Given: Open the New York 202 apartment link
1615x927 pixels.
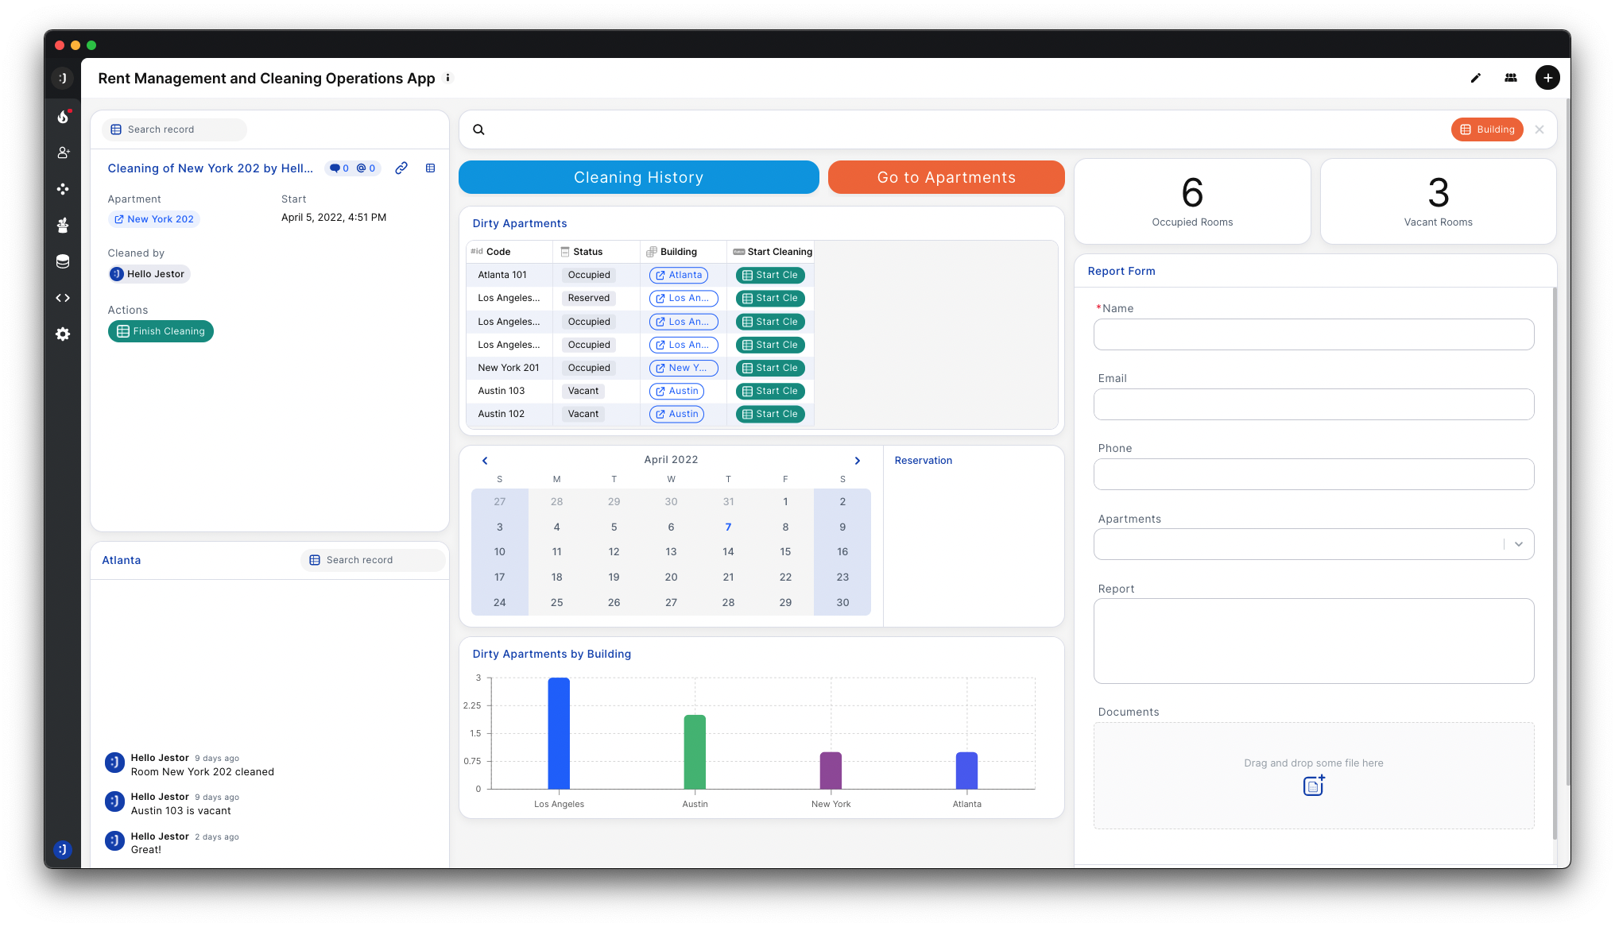Looking at the screenshot, I should point(154,219).
